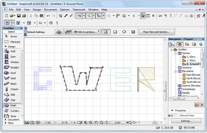The image size is (207, 133).
Task: Select the Column tool
Action: coord(11,89)
